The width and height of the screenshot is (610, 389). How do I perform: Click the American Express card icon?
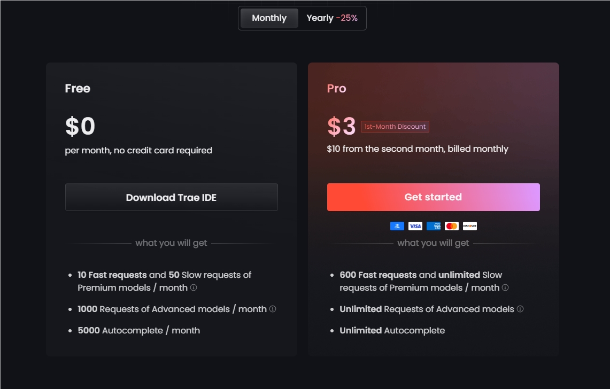(x=434, y=226)
